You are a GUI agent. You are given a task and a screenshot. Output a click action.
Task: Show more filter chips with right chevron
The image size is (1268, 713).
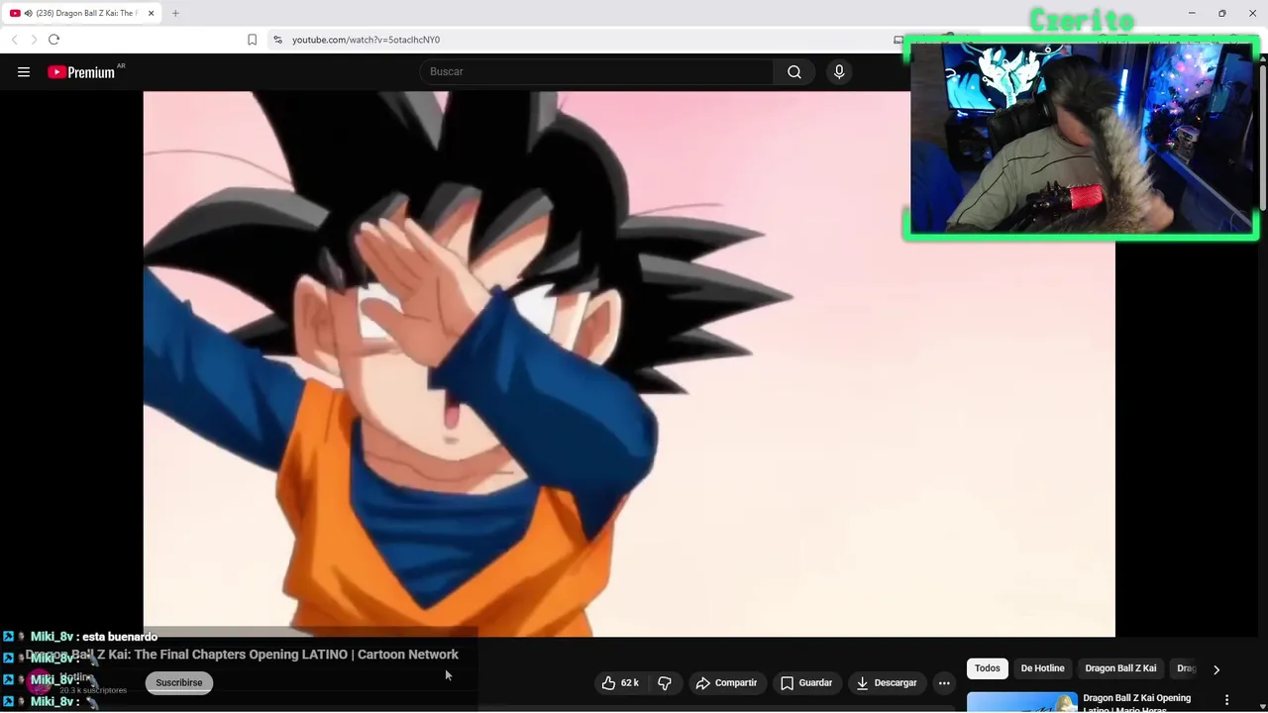click(x=1216, y=669)
